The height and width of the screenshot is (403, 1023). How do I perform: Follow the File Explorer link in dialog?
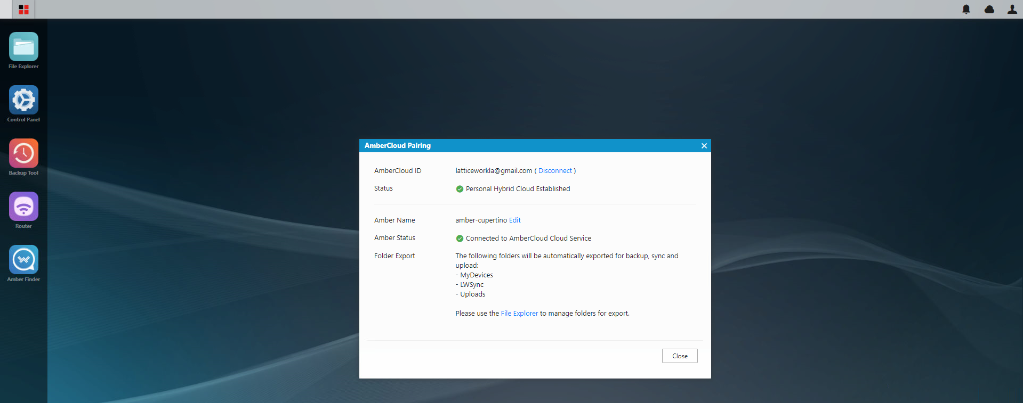click(x=519, y=314)
